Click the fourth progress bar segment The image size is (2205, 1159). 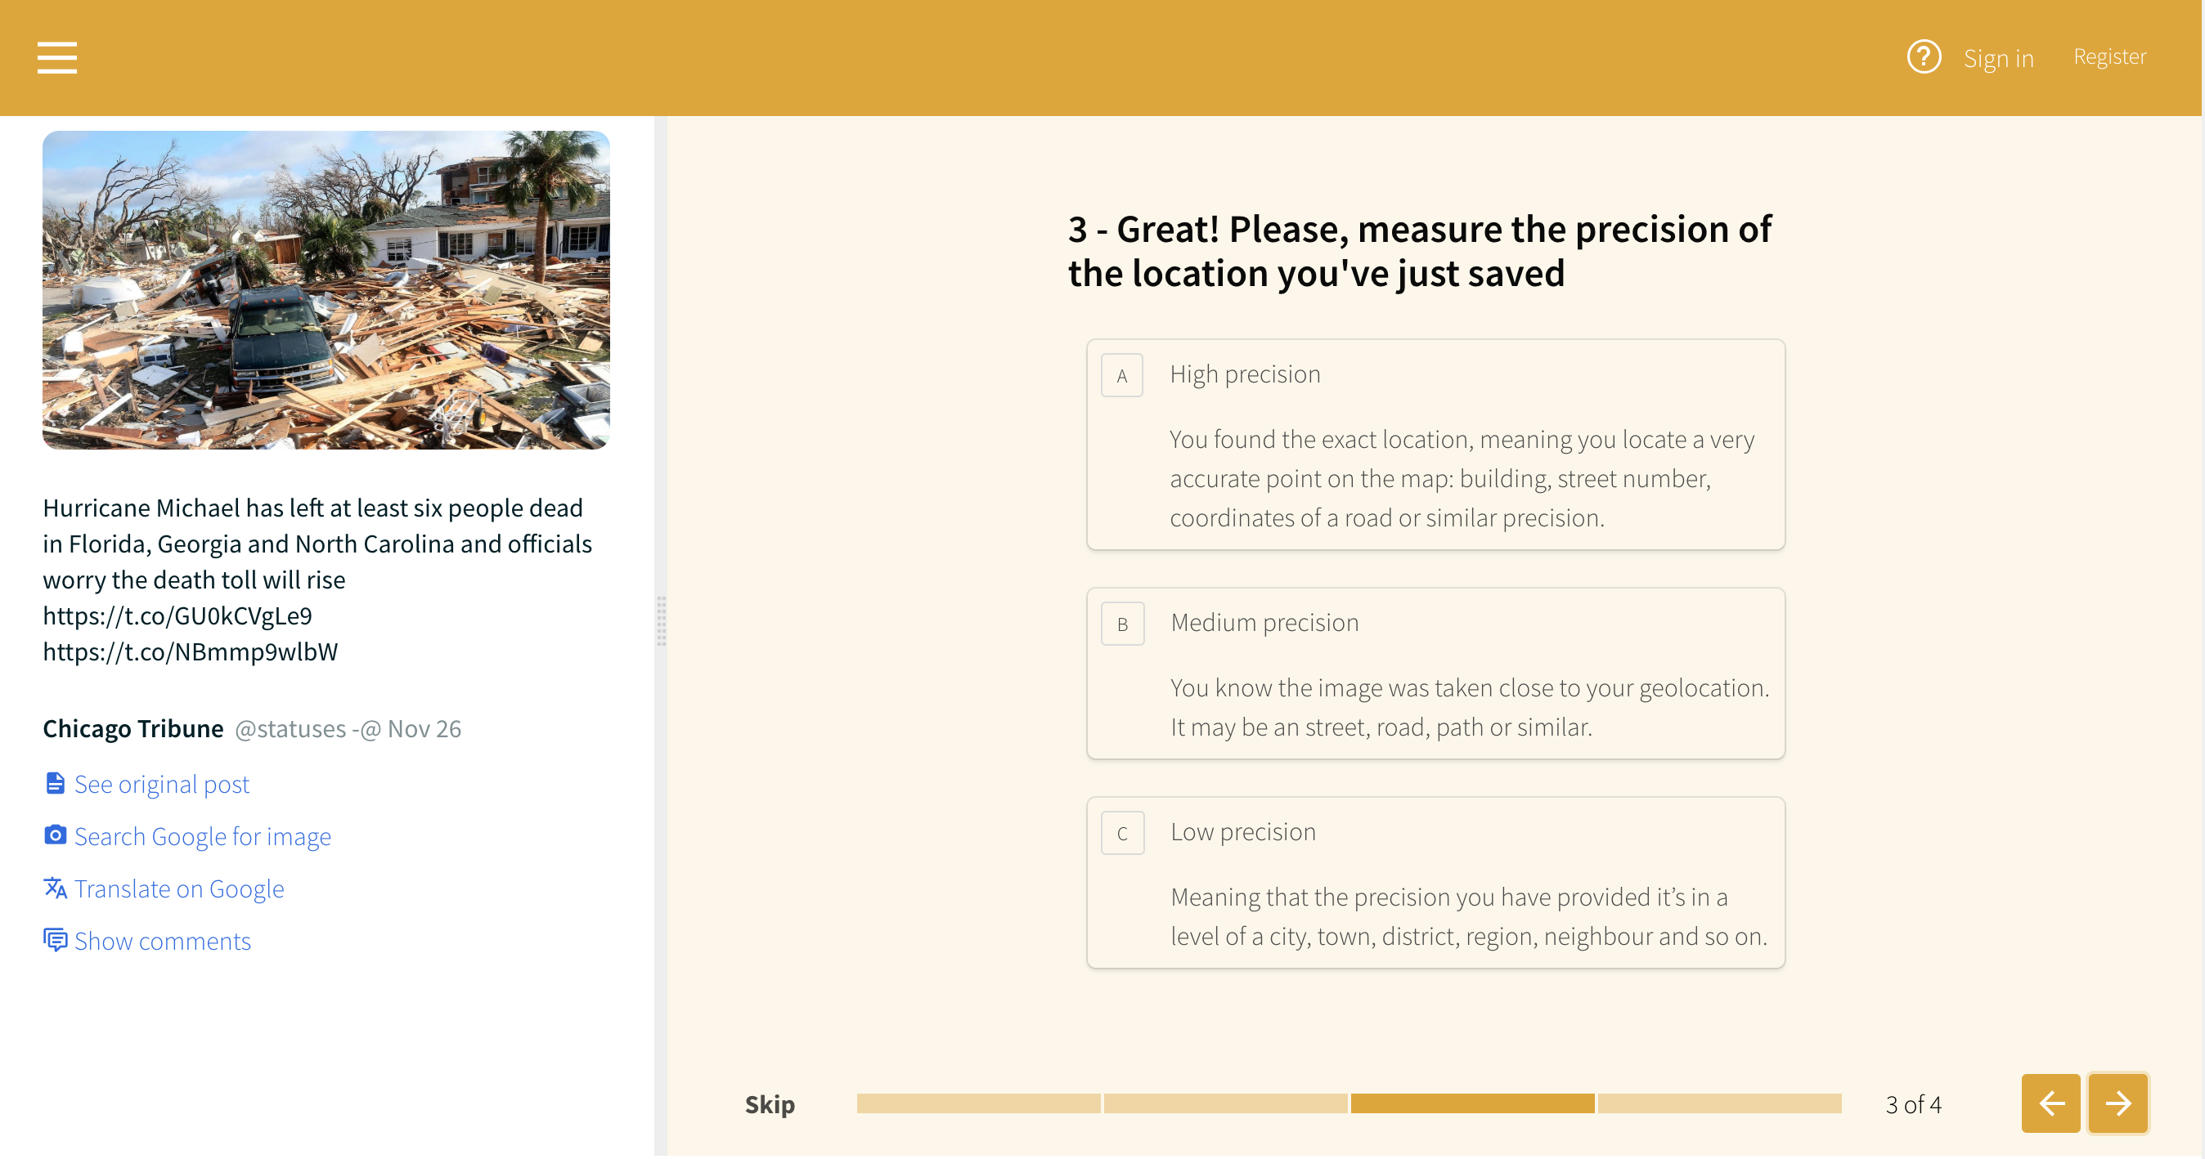(x=1719, y=1103)
